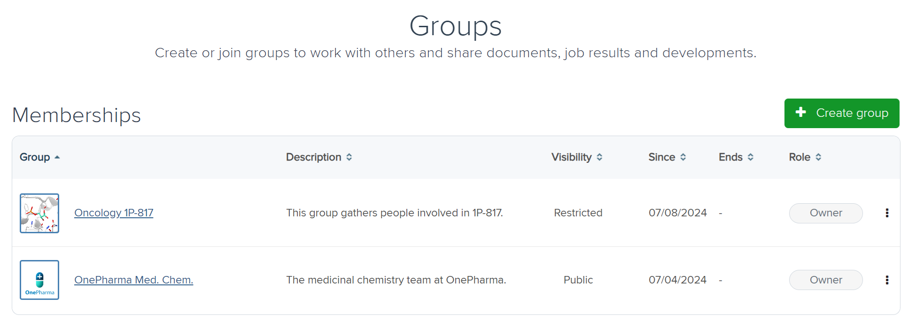The height and width of the screenshot is (329, 915).
Task: Click the sort arrows next to Ends
Action: tap(751, 157)
